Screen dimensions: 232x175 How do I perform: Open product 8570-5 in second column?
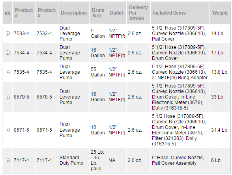click(x=44, y=97)
